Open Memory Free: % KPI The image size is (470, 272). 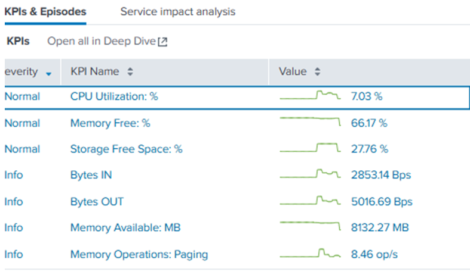pos(110,123)
